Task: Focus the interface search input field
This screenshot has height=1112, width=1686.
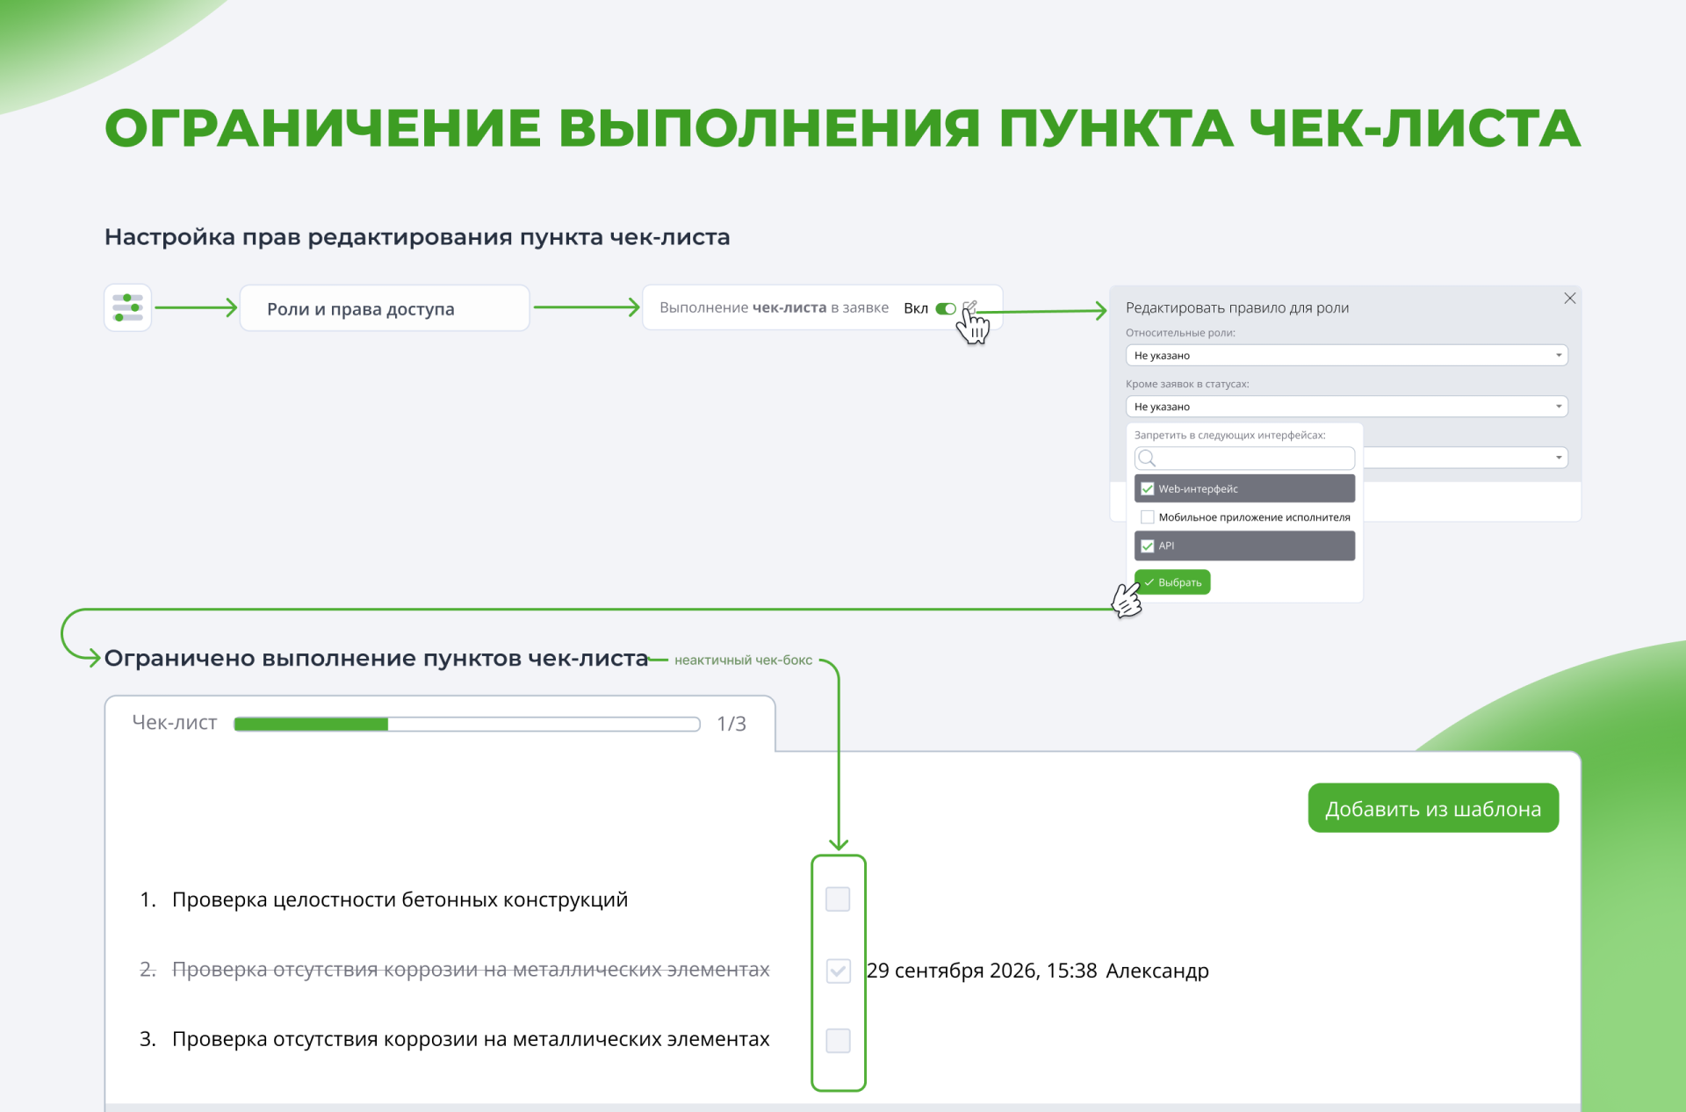Action: 1244,459
